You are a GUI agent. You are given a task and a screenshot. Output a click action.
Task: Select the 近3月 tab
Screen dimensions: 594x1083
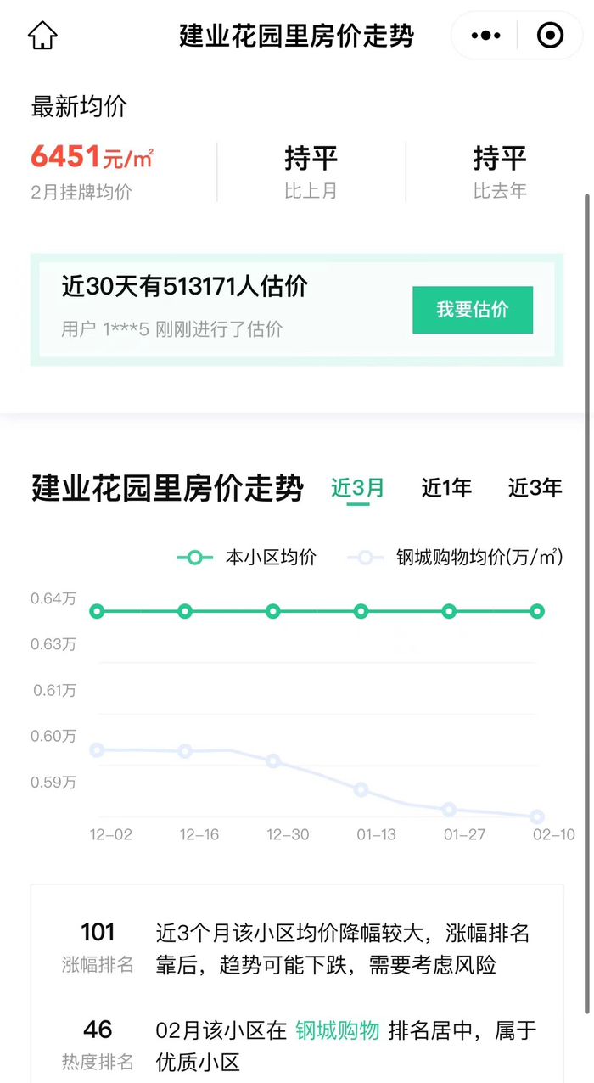coord(357,488)
